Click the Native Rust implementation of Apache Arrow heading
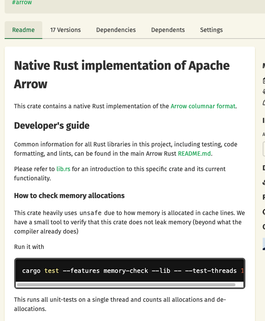This screenshot has height=321, width=265. pos(122,75)
